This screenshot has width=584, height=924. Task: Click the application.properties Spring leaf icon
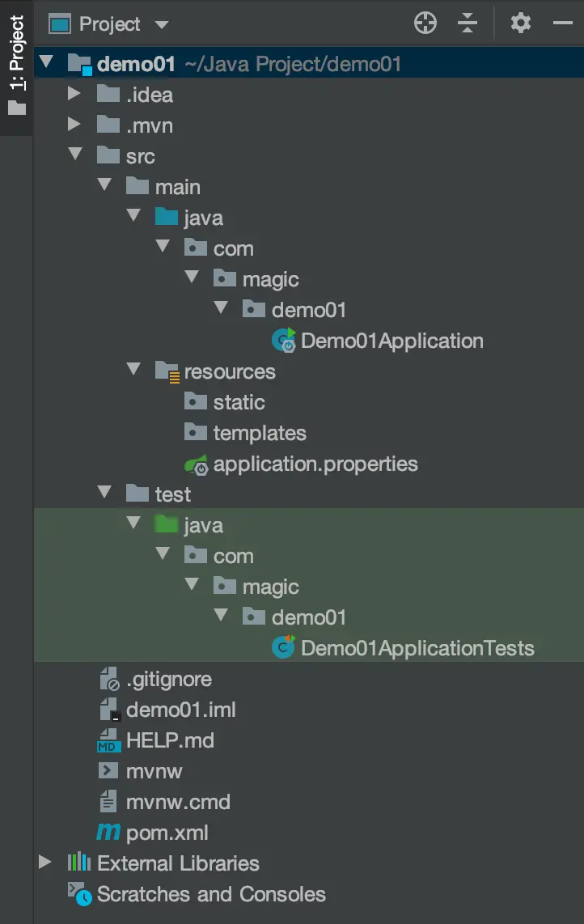point(197,464)
